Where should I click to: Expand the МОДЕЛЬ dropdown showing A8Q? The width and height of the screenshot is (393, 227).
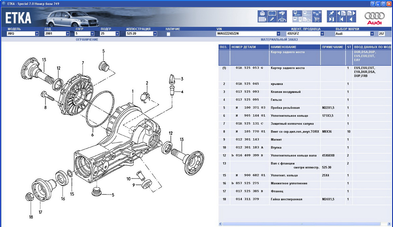point(37,34)
